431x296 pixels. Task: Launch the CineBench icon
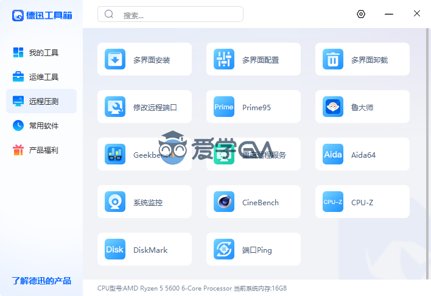(x=223, y=202)
